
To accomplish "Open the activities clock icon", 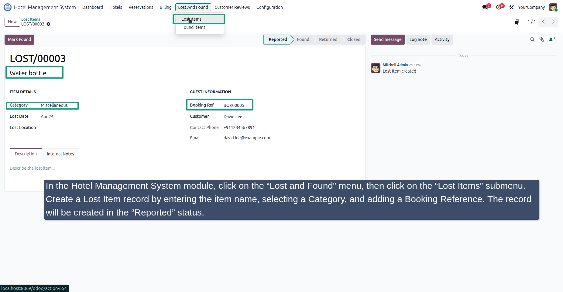I will (498, 7).
